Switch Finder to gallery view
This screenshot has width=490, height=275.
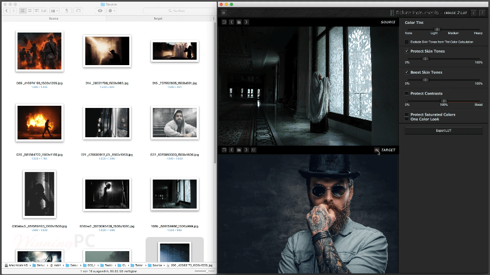click(x=44, y=11)
